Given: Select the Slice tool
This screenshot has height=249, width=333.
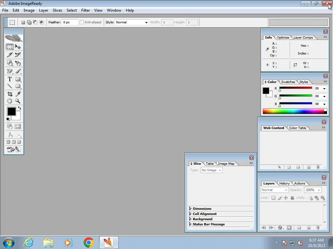Looking at the screenshot, I should click(9, 55).
